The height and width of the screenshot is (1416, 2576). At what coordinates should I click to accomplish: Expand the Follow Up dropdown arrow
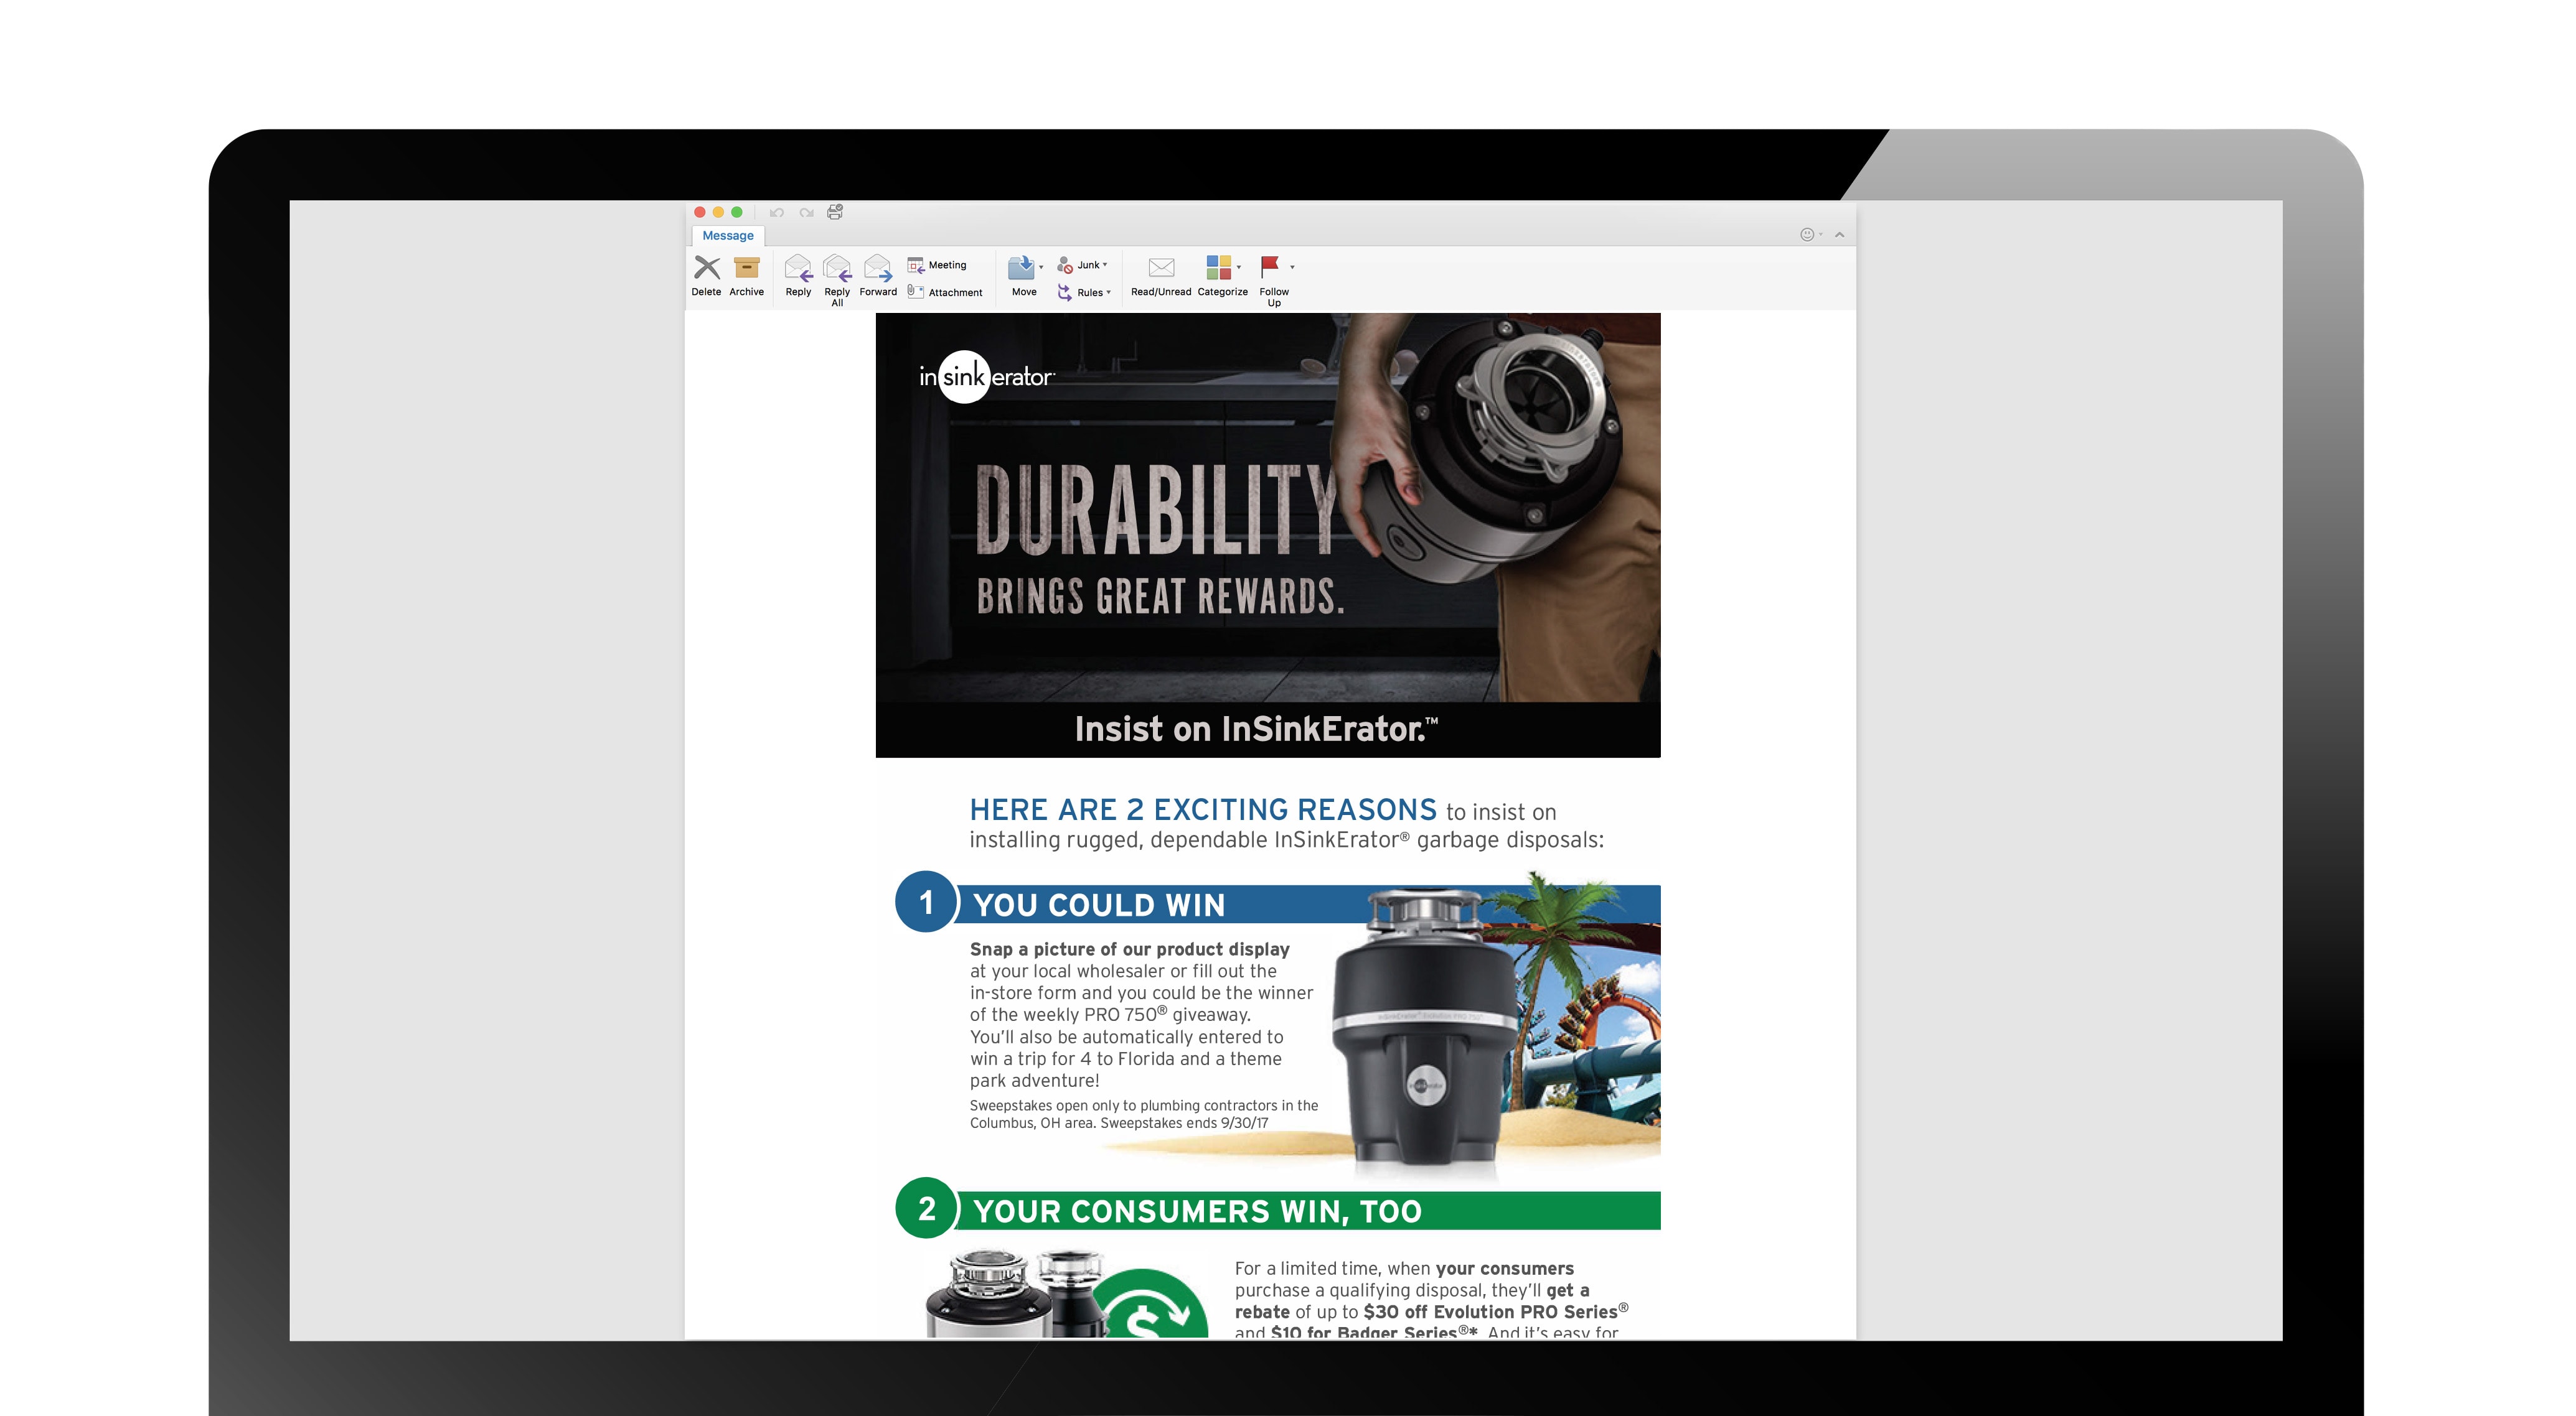1292,267
